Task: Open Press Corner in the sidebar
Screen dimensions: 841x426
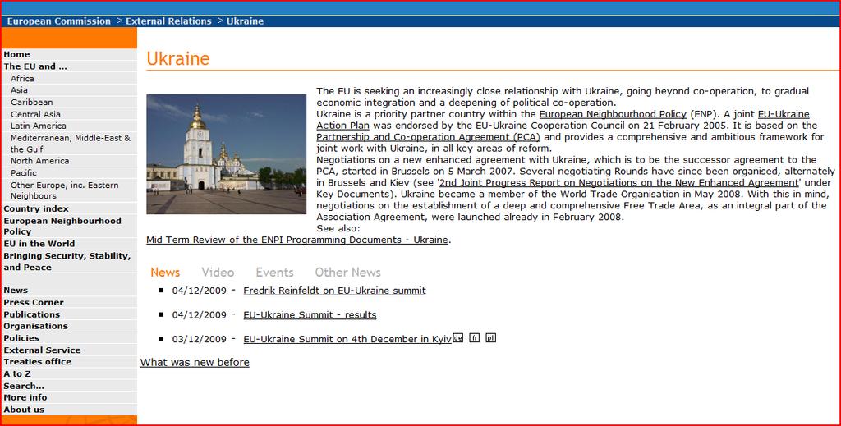Action: pyautogui.click(x=33, y=302)
